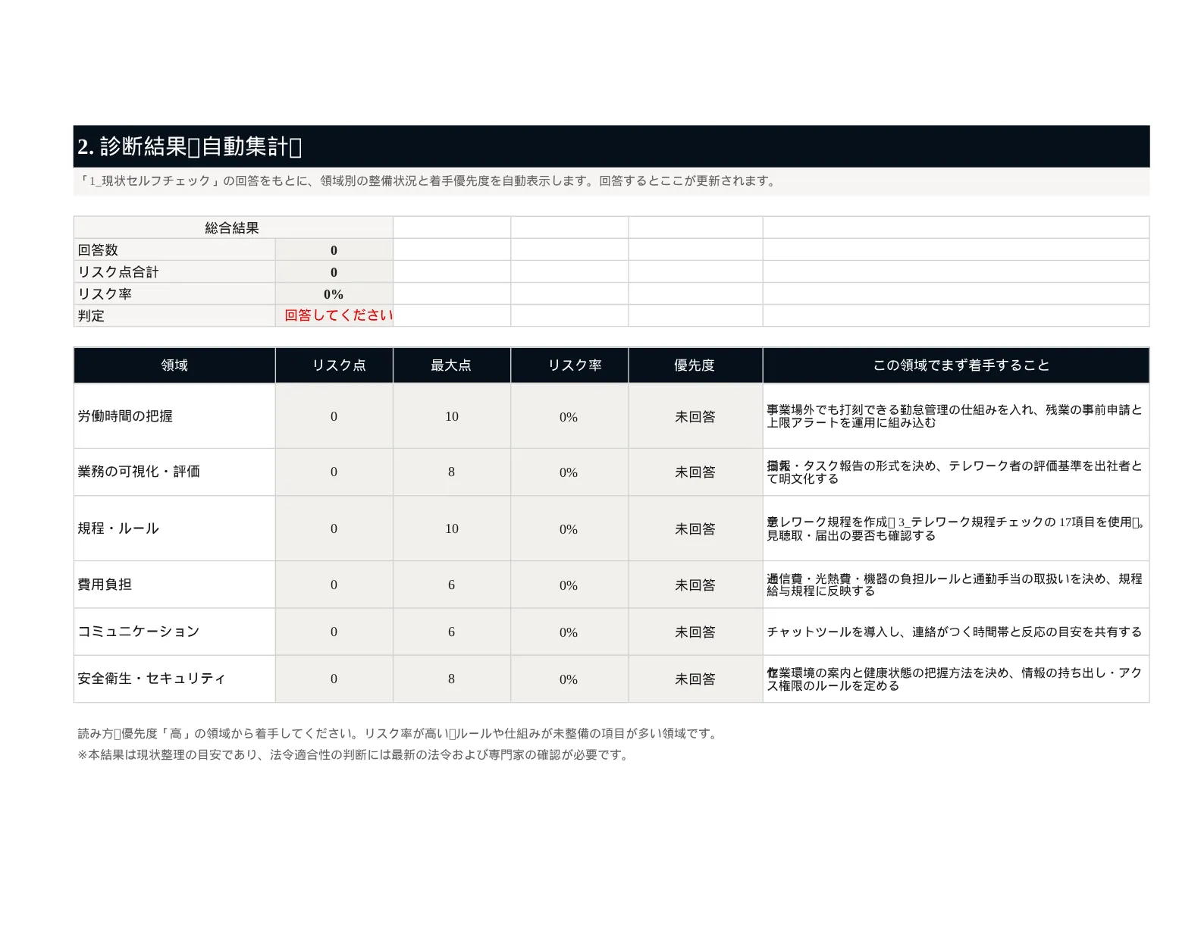Click the title "2. 診断結果" header bar

[x=611, y=146]
